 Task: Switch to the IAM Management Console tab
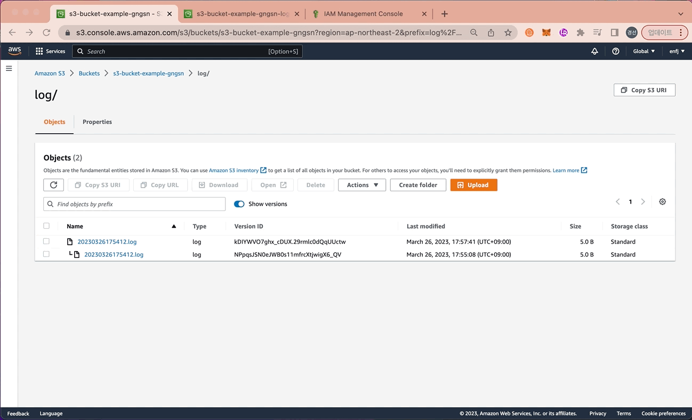(364, 14)
